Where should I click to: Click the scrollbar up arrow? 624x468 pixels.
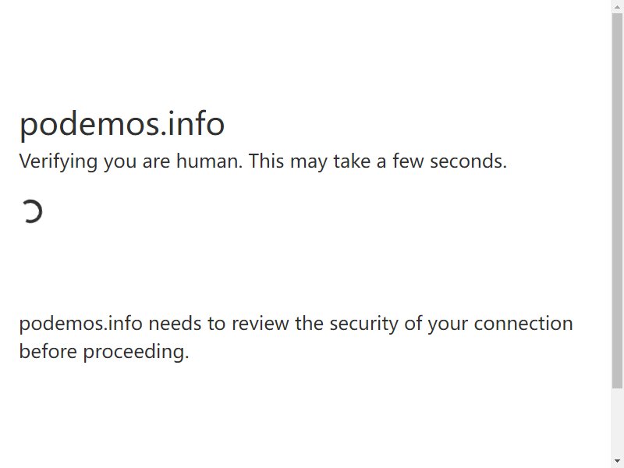click(617, 5)
